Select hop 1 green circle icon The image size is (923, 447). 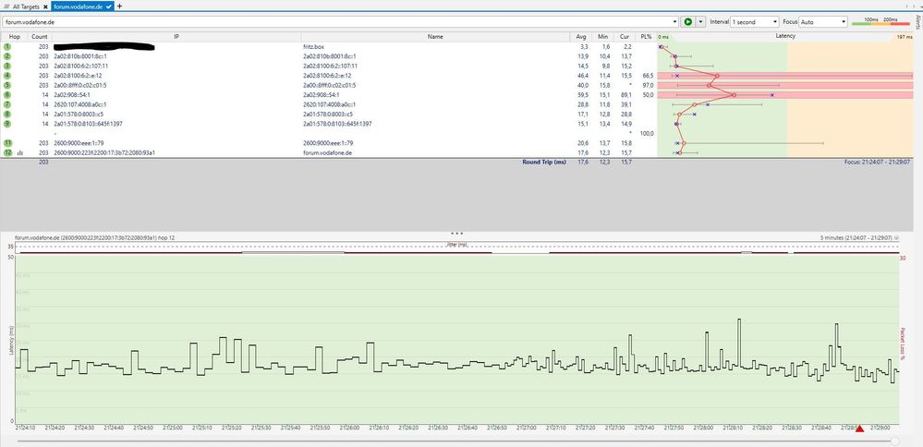click(x=7, y=46)
